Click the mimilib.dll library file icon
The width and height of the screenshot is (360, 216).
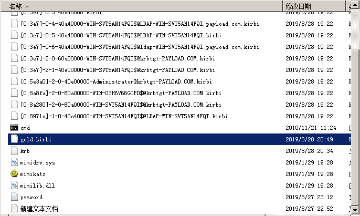click(14, 186)
